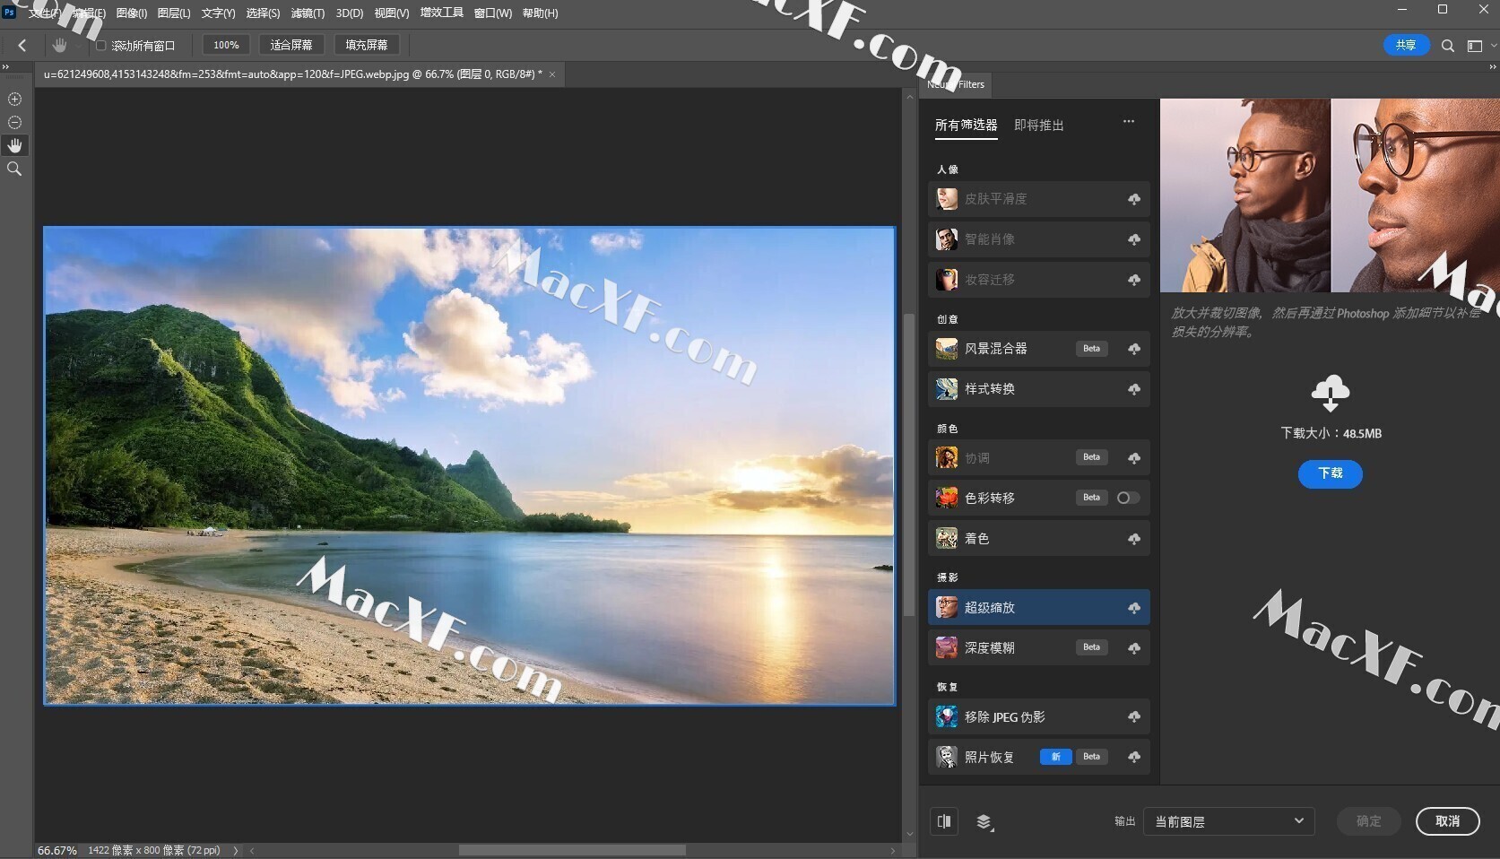Viewport: 1500px width, 859px height.
Task: Close the open document tab
Action: (x=552, y=74)
